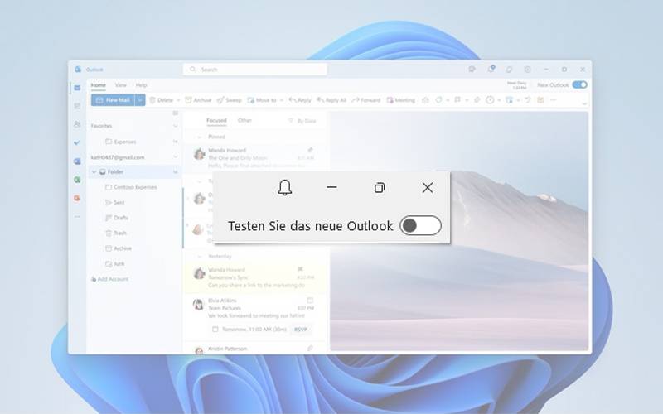Viewport: 663px width, 414px height.
Task: Click in the Search box
Action: pyautogui.click(x=255, y=70)
